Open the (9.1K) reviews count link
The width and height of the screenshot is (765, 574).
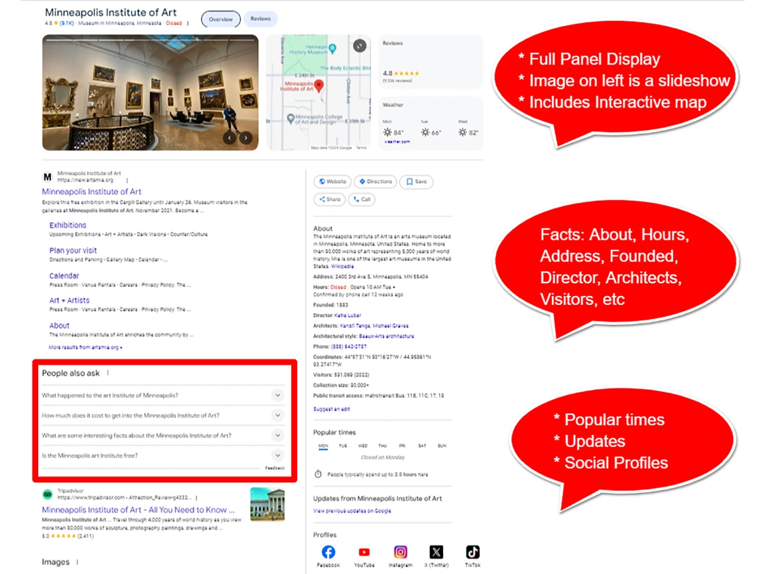(67, 23)
